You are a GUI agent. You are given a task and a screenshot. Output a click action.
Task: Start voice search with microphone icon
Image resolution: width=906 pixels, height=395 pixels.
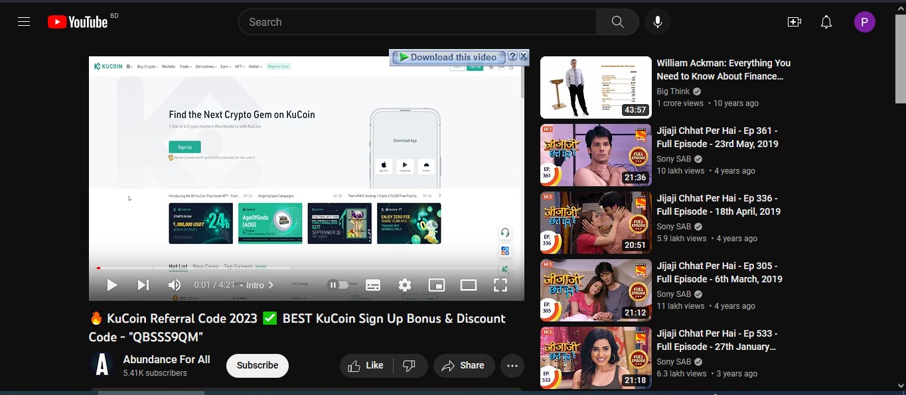(657, 22)
